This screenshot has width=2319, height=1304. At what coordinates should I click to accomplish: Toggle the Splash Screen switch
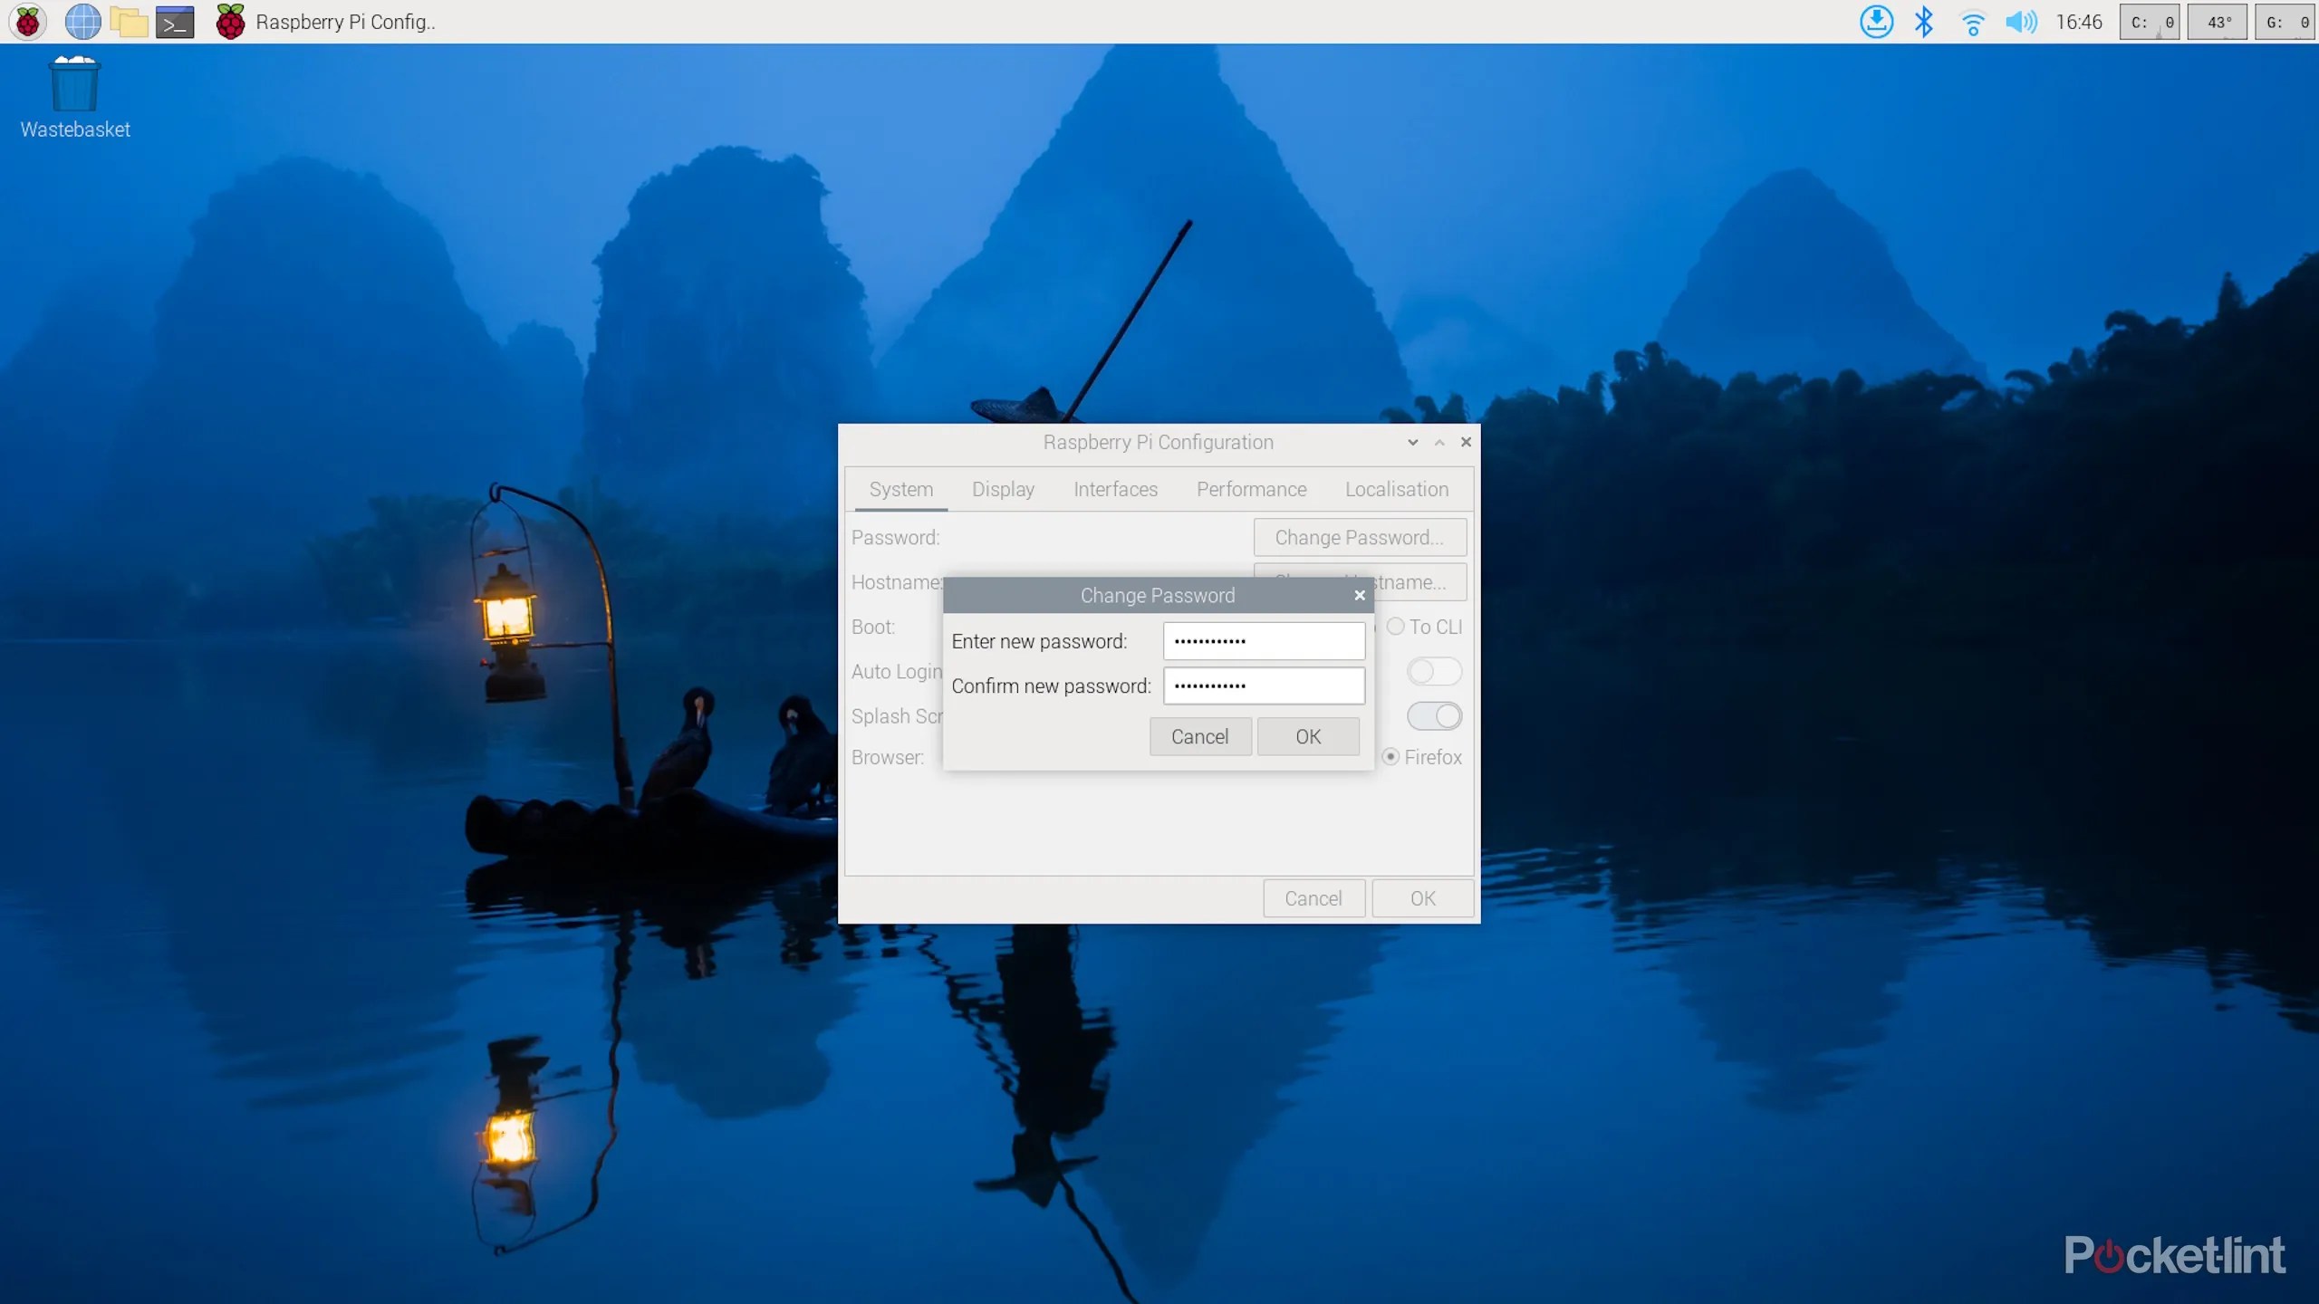tap(1434, 716)
